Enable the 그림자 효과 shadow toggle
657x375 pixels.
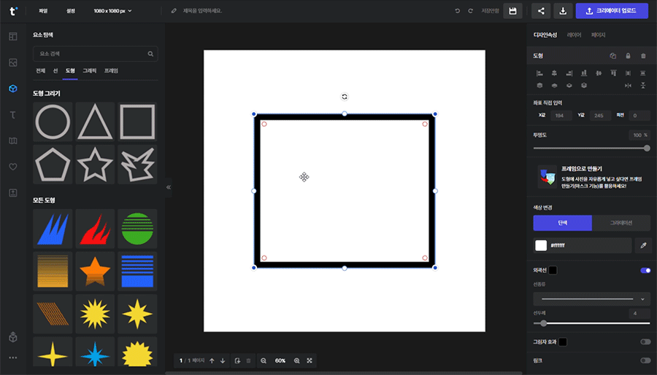(645, 342)
